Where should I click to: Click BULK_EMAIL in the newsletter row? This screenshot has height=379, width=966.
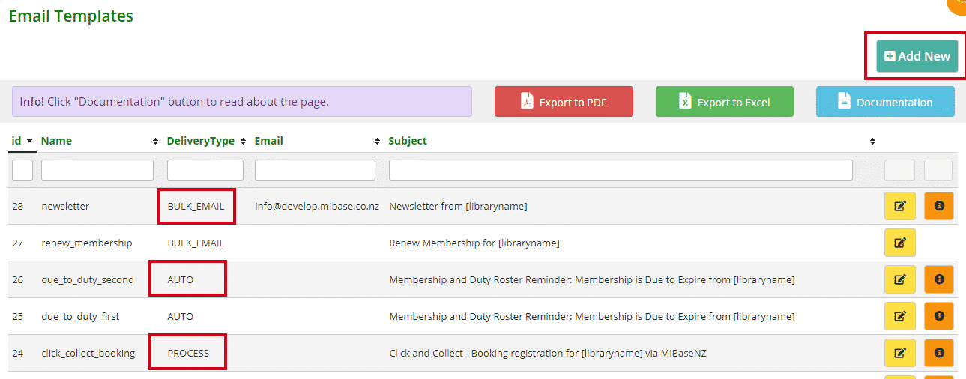point(196,206)
